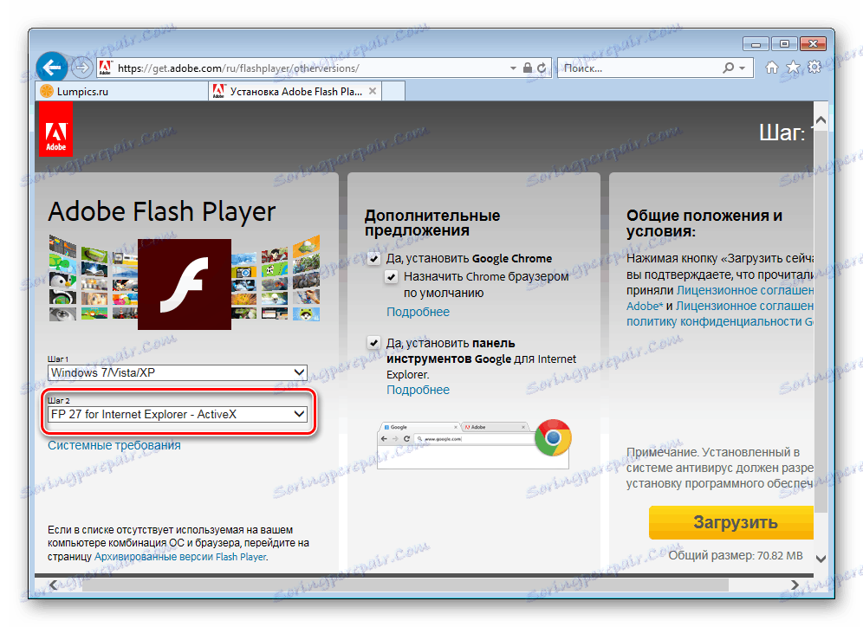863x627 pixels.
Task: Click the vertical scrollbar thumb
Action: 821,321
